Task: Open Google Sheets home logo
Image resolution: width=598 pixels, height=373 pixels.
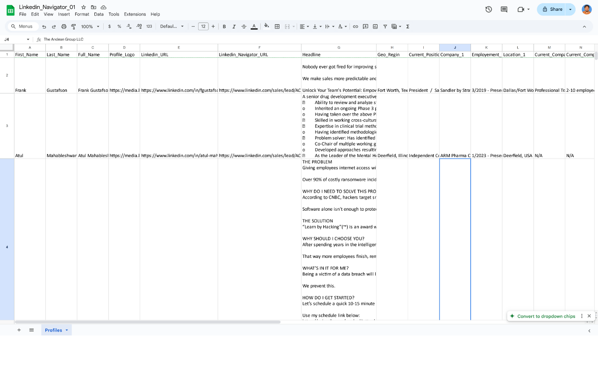Action: (10, 10)
